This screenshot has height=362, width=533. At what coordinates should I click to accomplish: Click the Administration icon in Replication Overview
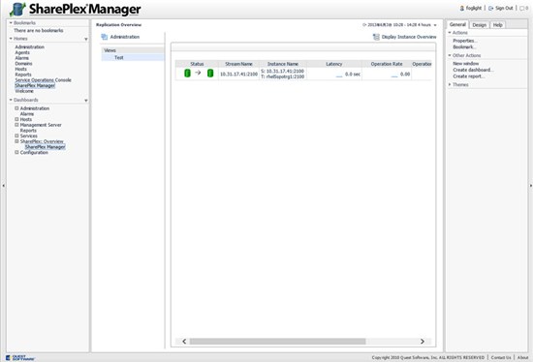pyautogui.click(x=105, y=37)
